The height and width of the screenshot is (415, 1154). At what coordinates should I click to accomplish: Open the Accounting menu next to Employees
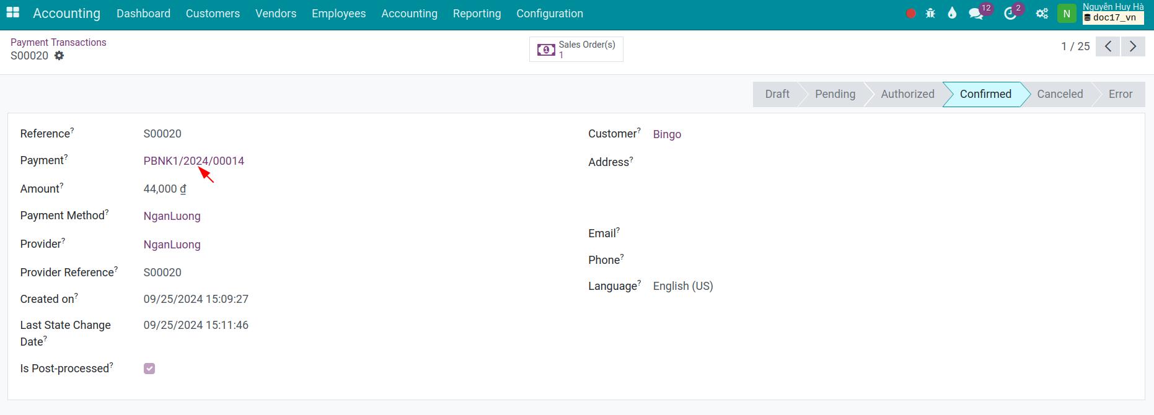409,14
